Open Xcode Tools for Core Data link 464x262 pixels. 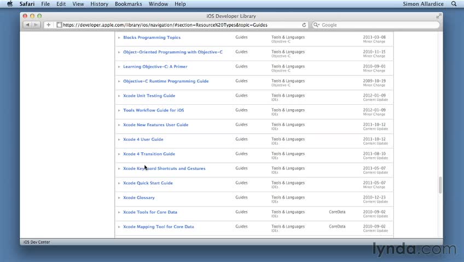click(x=150, y=212)
